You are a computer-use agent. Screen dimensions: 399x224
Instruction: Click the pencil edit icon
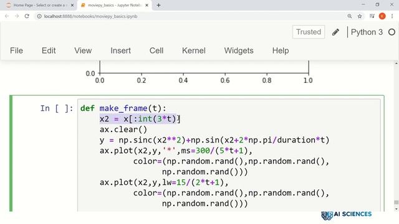coord(335,32)
